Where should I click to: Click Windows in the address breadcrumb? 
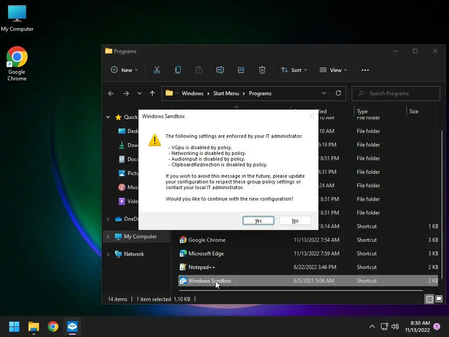click(x=192, y=93)
